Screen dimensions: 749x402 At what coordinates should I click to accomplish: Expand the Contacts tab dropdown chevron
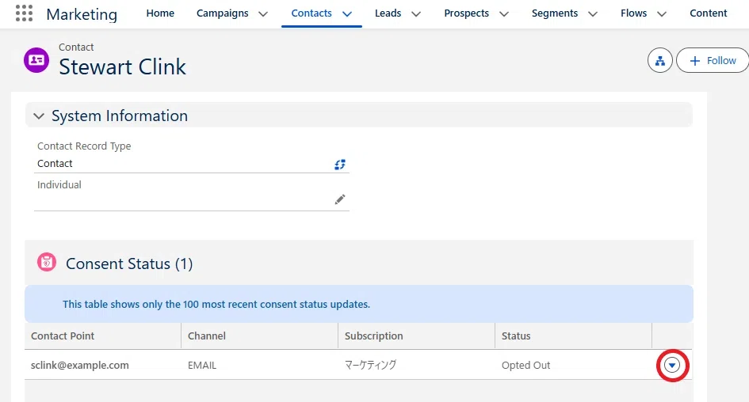(x=347, y=13)
